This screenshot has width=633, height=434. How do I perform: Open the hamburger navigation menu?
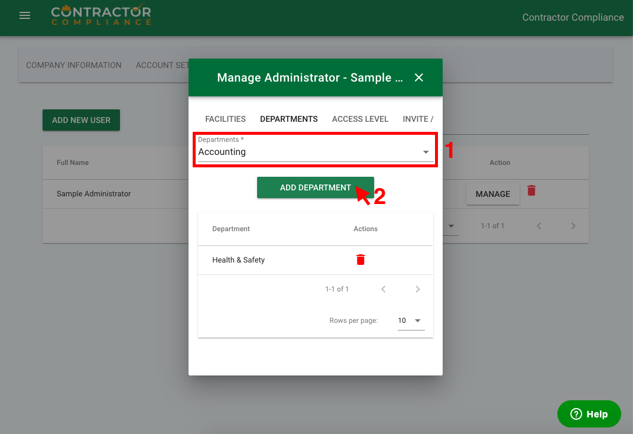click(x=25, y=16)
